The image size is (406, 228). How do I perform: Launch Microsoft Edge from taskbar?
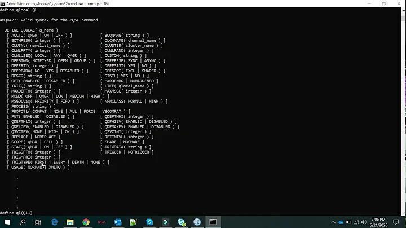[x=54, y=222]
